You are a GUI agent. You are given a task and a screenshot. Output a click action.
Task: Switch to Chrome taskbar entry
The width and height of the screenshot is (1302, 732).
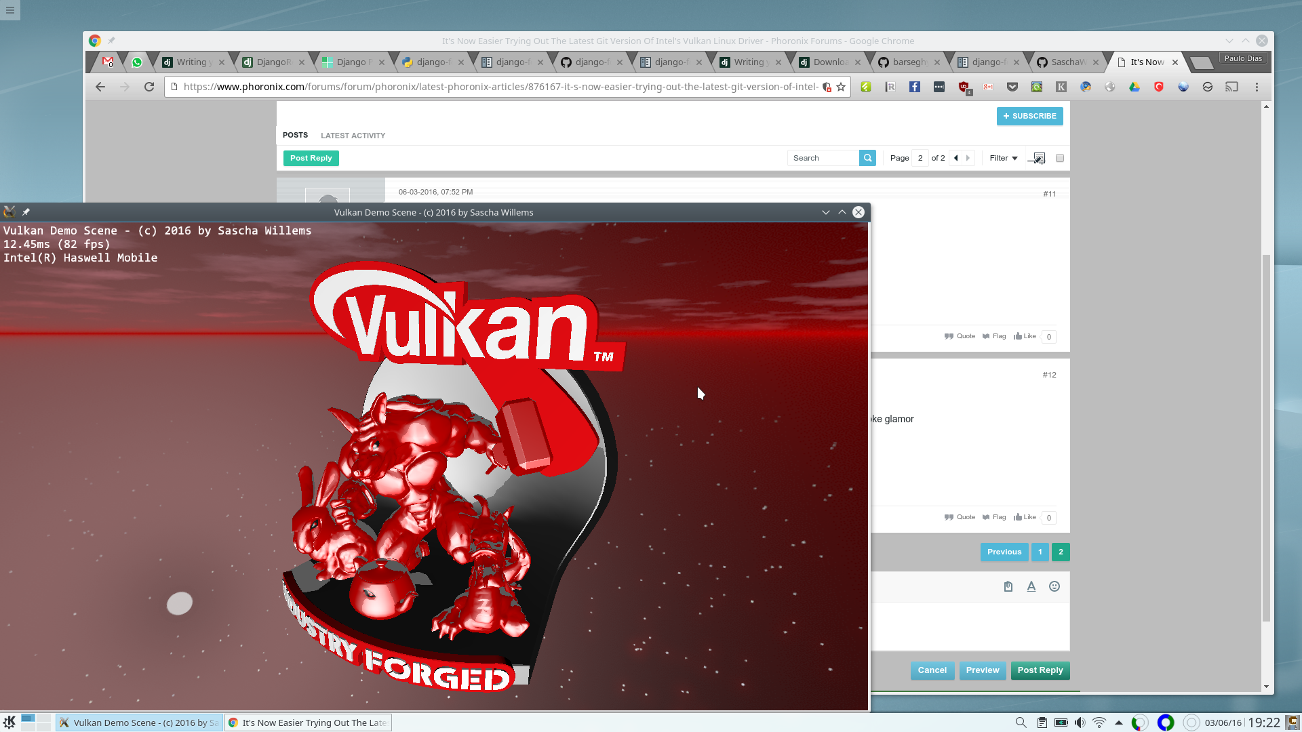coord(309,723)
